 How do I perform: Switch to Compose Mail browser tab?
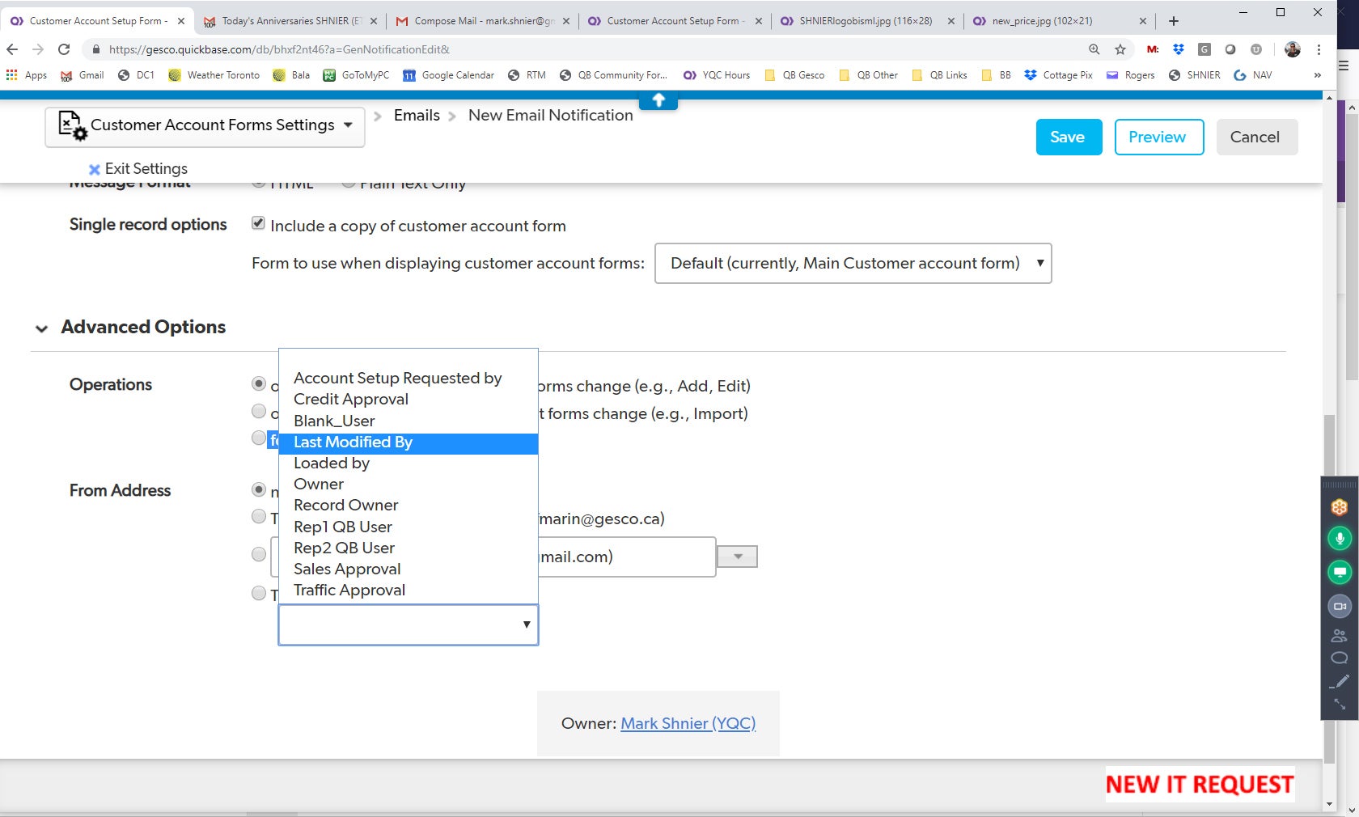coord(483,21)
